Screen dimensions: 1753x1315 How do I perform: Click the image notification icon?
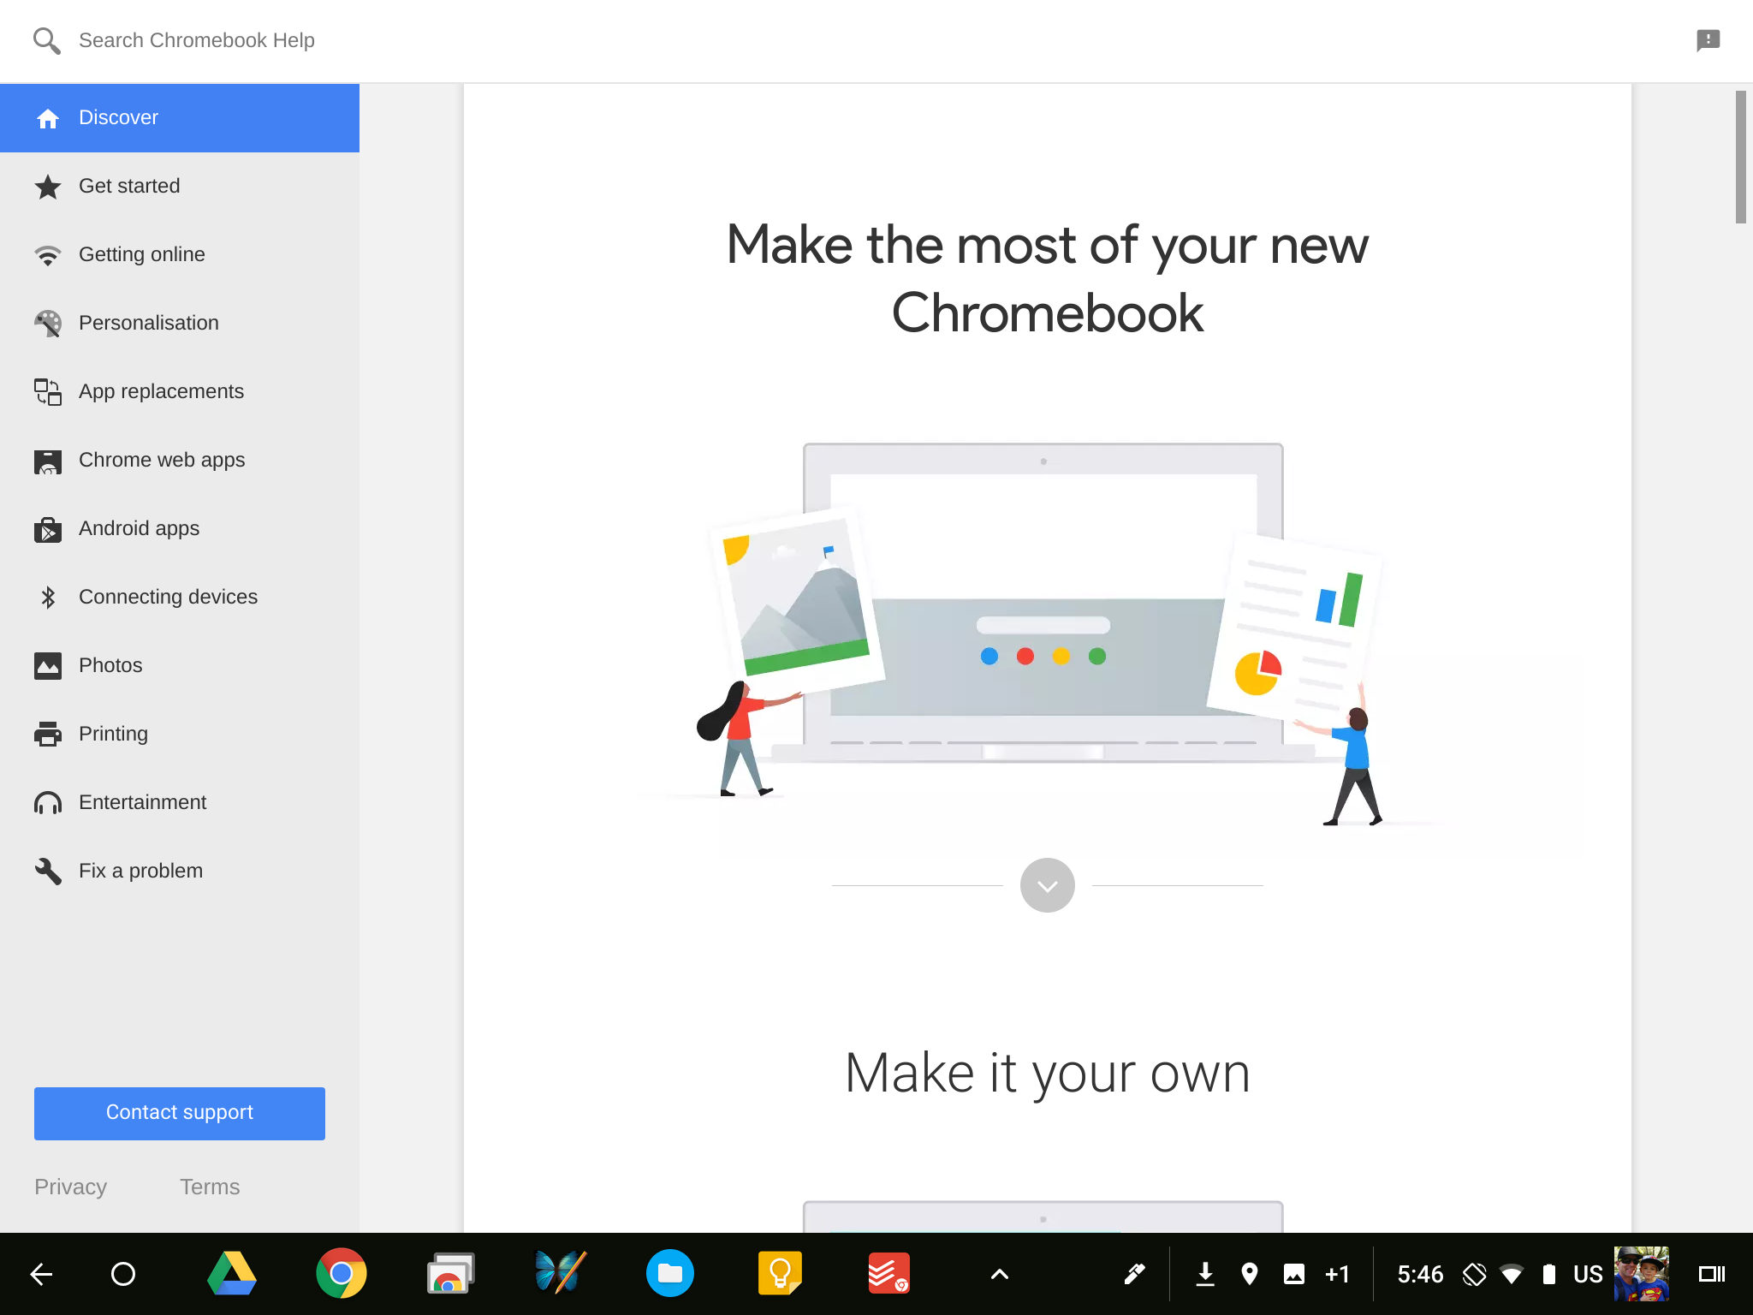click(x=1294, y=1275)
